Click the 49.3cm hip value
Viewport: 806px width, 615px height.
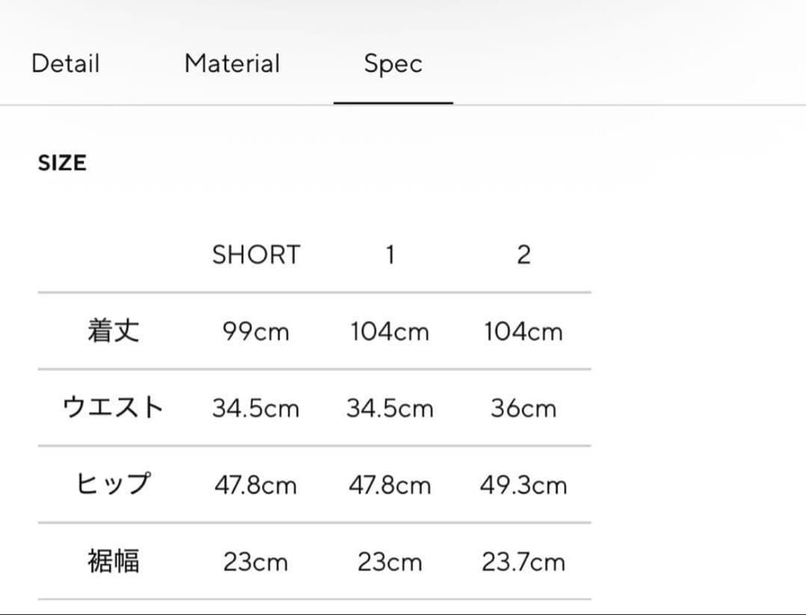(x=523, y=485)
